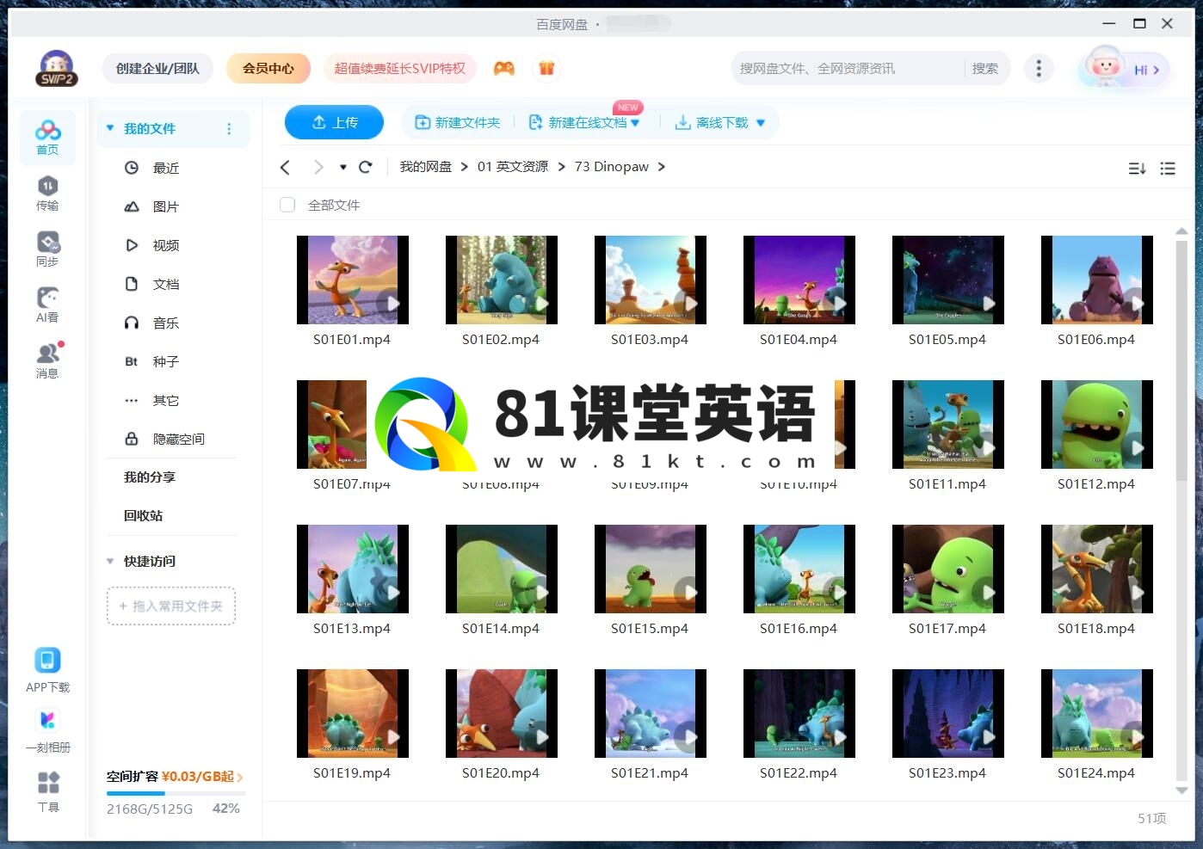This screenshot has height=849, width=1203.
Task: Click 创建企业/团队 button
Action: point(157,68)
